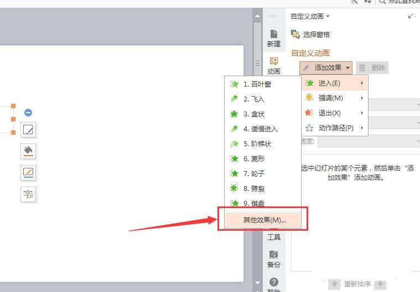Select 7. 轮子 entrance effect
Image resolution: width=420 pixels, height=292 pixels.
(x=262, y=174)
